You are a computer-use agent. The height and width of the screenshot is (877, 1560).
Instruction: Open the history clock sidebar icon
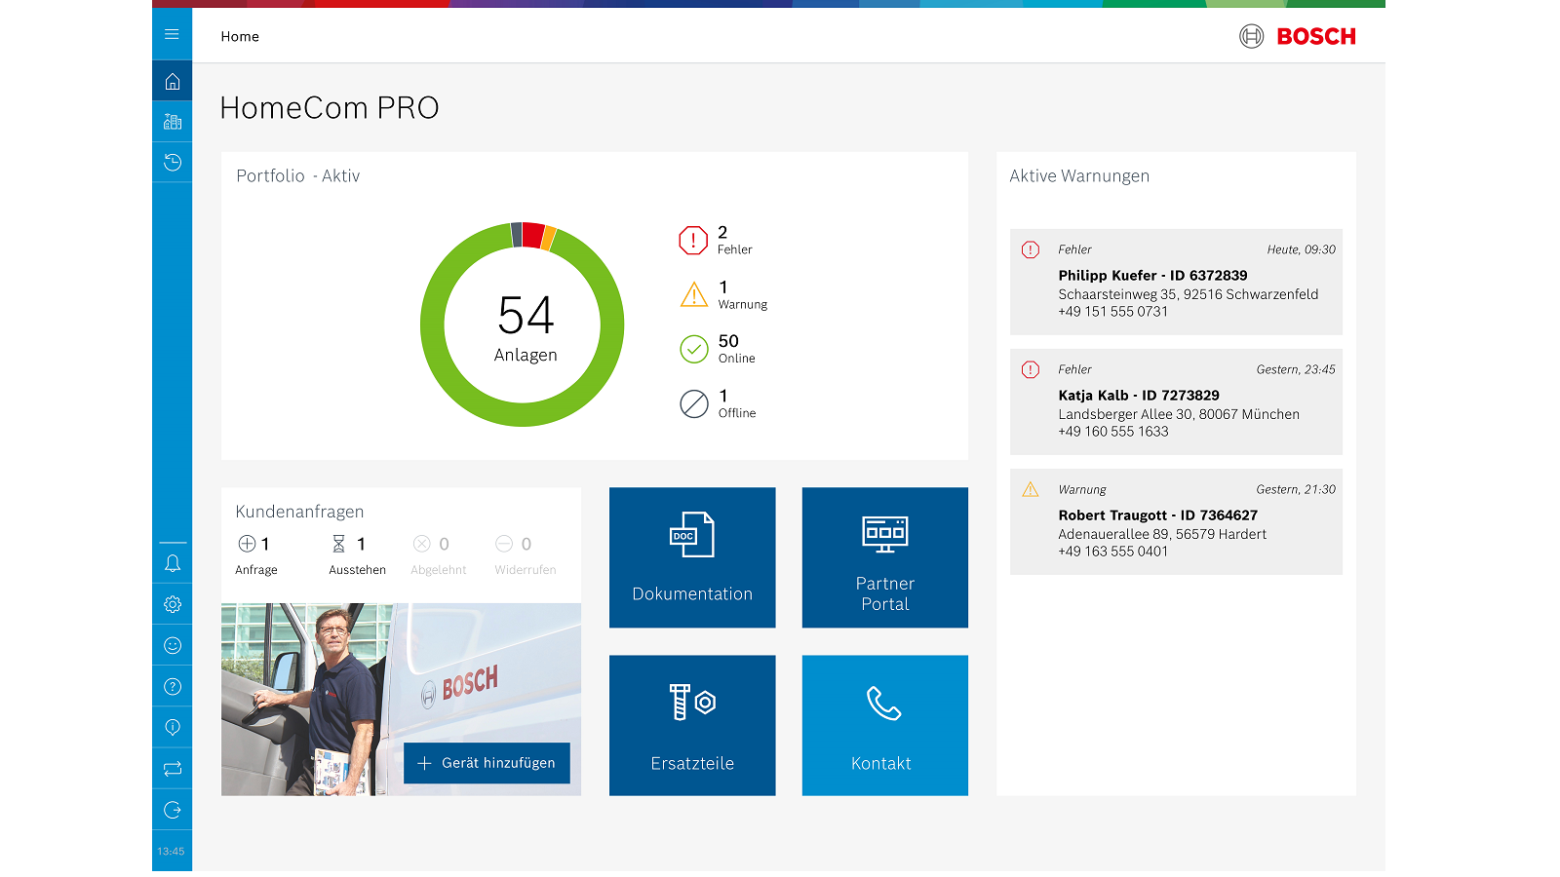172,162
